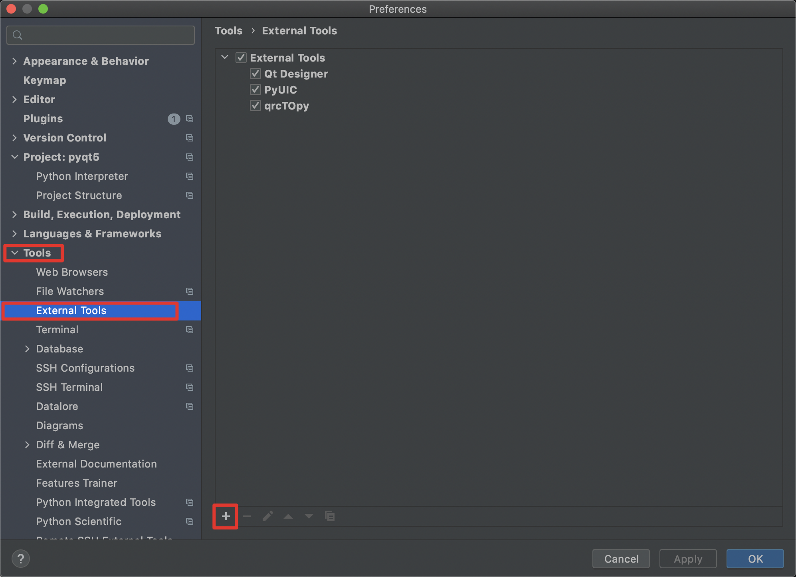
Task: Click project-level icon beside Python Integrated Tools
Action: (x=190, y=502)
